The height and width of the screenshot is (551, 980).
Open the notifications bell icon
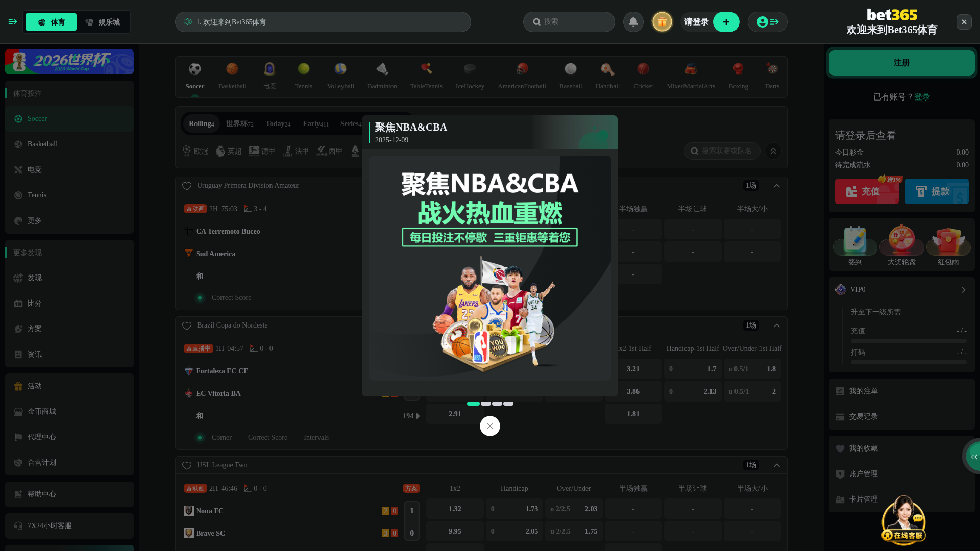click(x=633, y=22)
